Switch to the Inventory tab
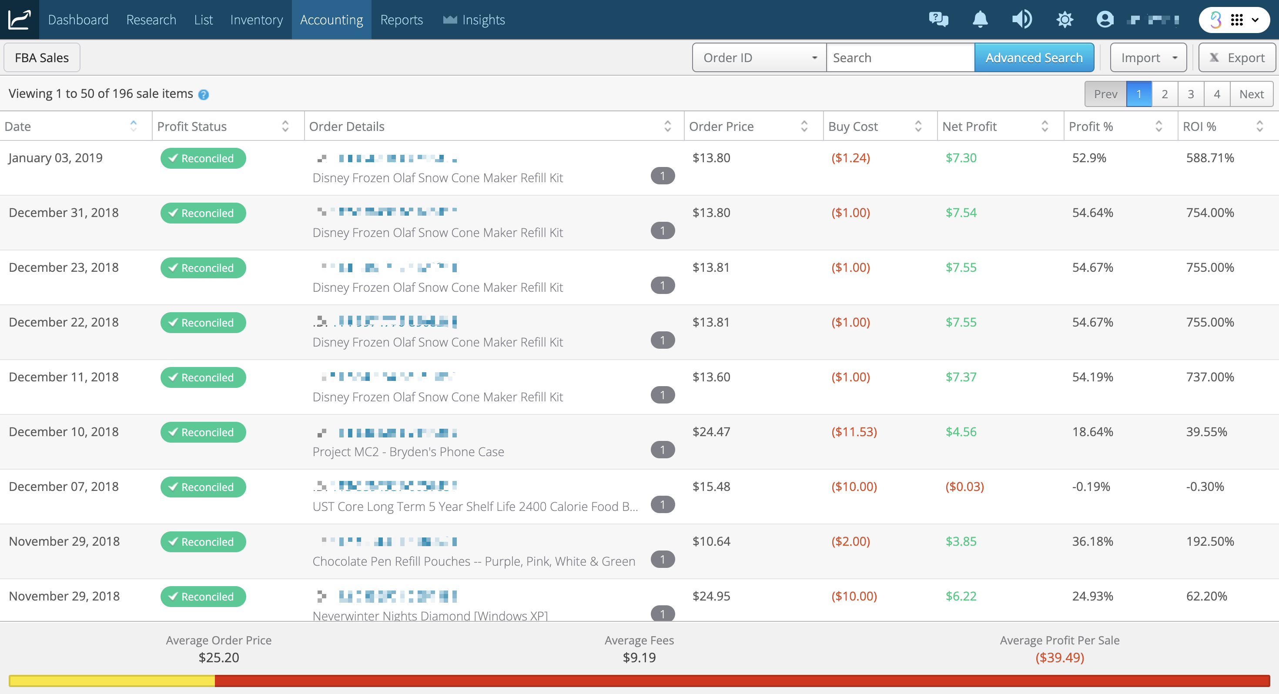 (x=256, y=20)
